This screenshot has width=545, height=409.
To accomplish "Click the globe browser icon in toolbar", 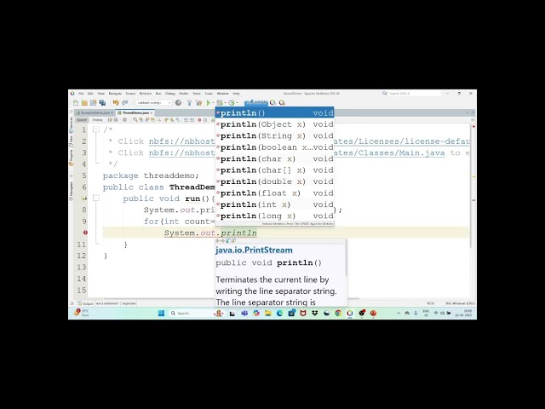I will pyautogui.click(x=178, y=102).
